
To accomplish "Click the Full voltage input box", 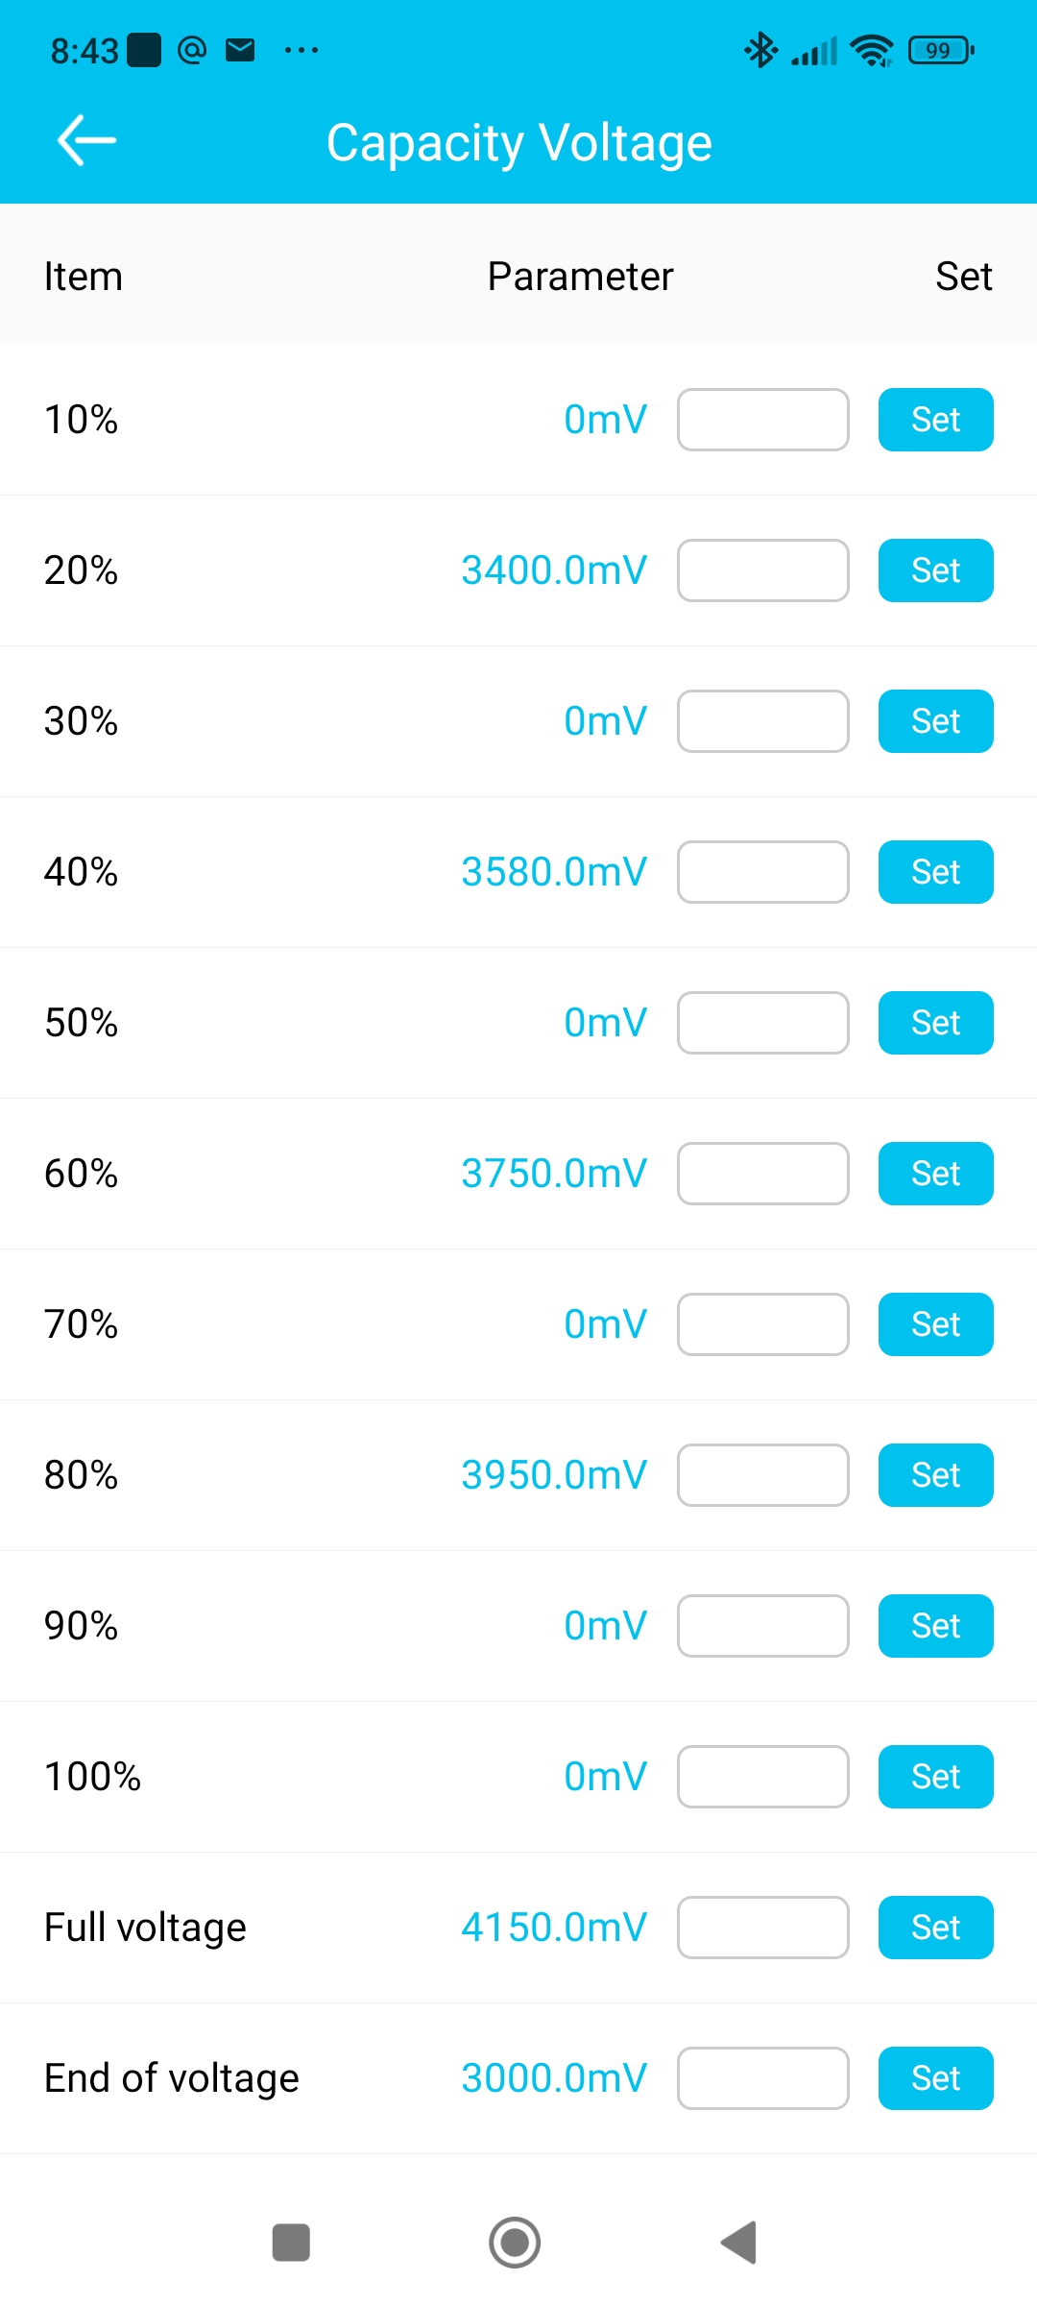I will pyautogui.click(x=762, y=1928).
